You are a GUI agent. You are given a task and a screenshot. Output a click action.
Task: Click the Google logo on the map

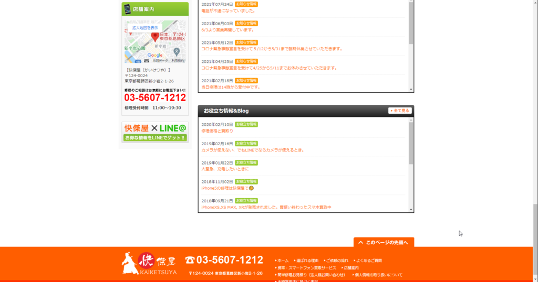(155, 55)
